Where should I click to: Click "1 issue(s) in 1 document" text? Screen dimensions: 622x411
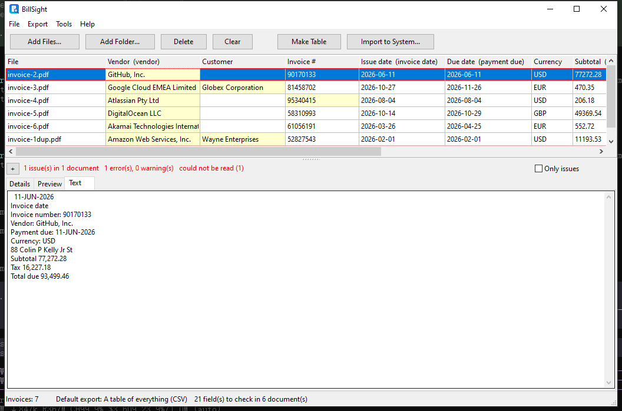click(61, 168)
